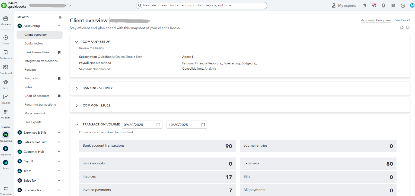Open the Feed sparkle icon
This screenshot has width=415, height=196.
coord(6,82)
